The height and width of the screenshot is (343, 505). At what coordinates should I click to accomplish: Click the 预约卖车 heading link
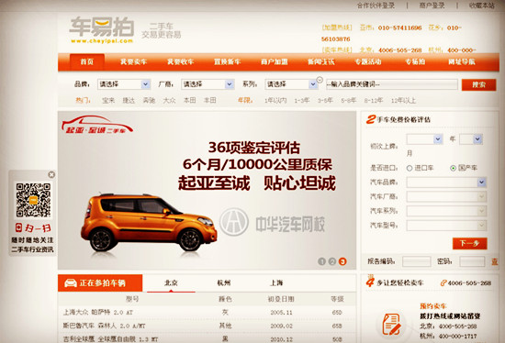[432, 306]
